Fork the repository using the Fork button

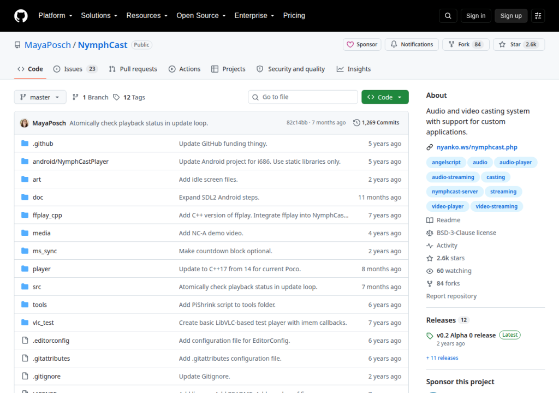[466, 45]
